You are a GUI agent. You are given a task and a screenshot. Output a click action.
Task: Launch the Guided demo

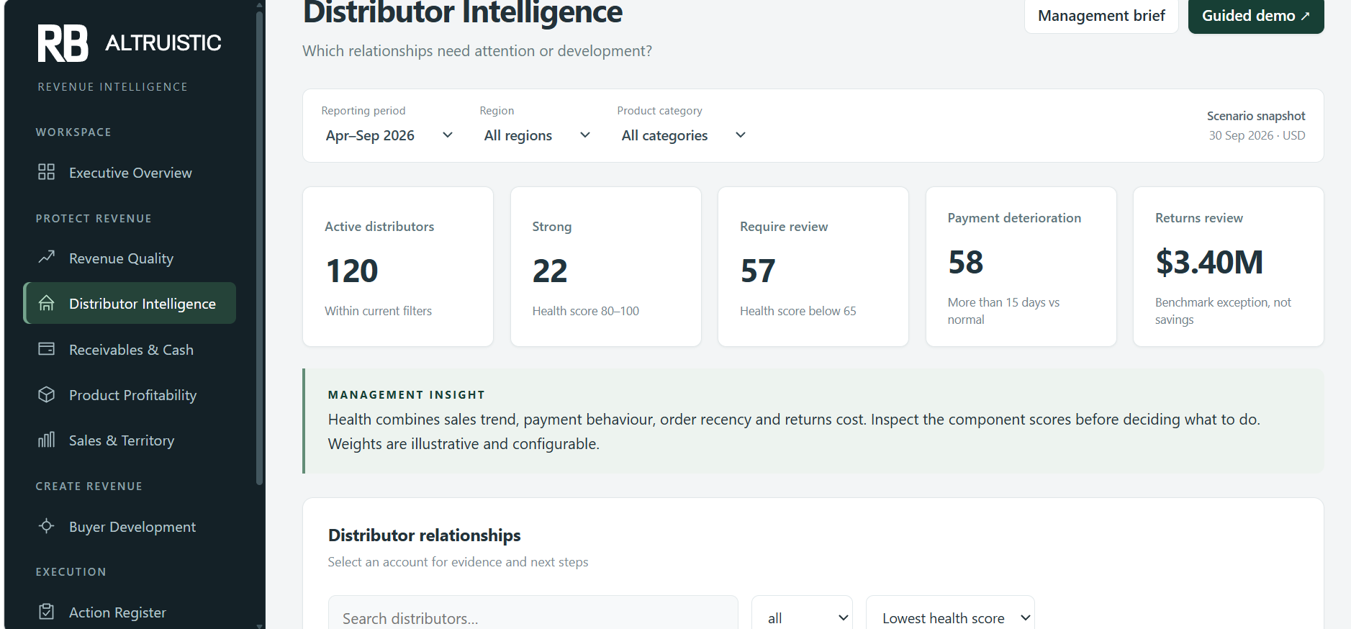tap(1256, 16)
